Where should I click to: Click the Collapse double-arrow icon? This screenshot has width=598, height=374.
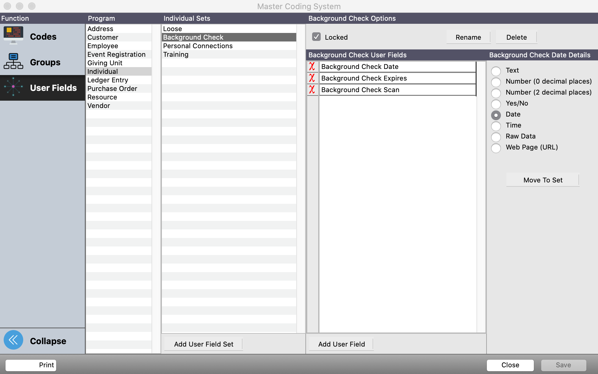[13, 340]
